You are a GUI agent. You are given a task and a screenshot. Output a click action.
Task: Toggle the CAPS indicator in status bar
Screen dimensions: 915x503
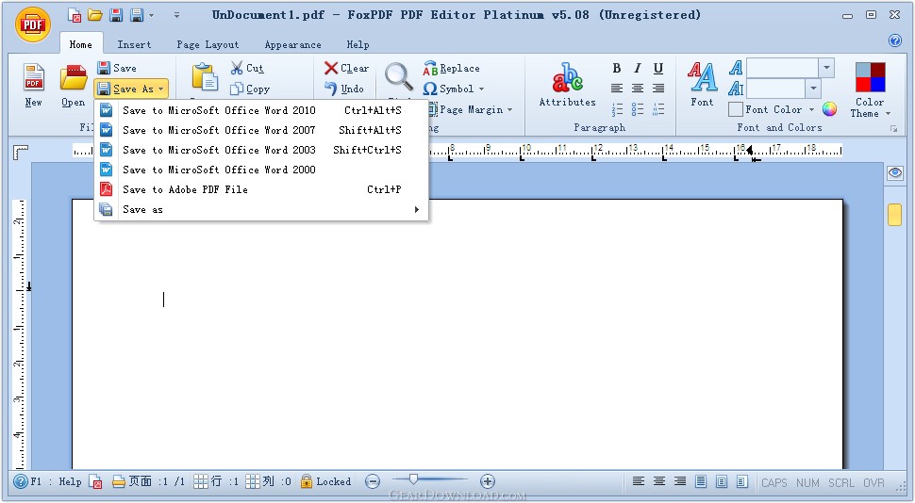(x=774, y=482)
